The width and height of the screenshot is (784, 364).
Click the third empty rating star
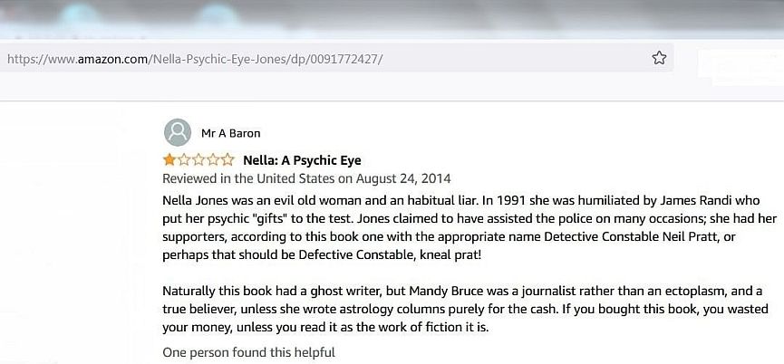point(198,159)
